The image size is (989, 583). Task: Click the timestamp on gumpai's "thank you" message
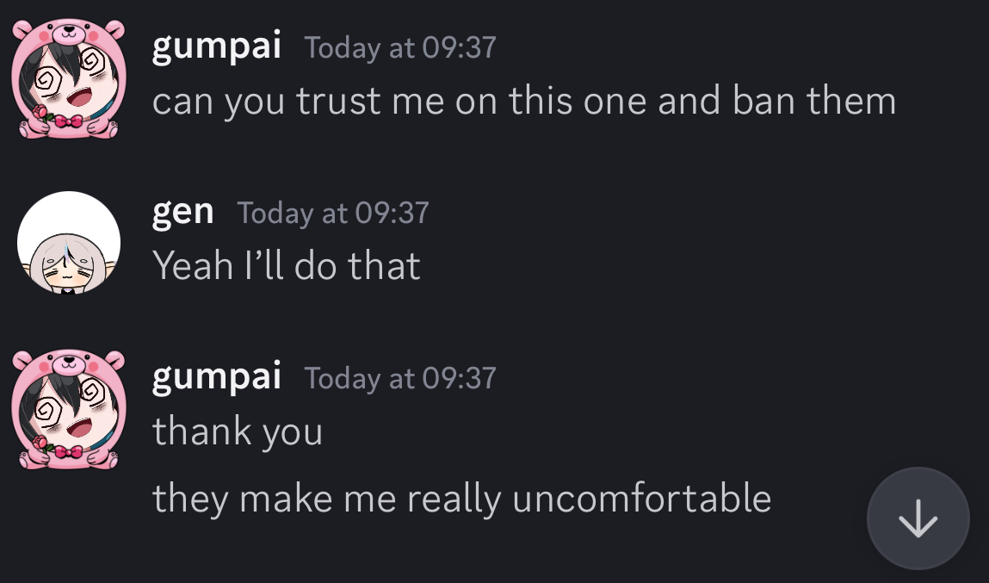coord(400,379)
